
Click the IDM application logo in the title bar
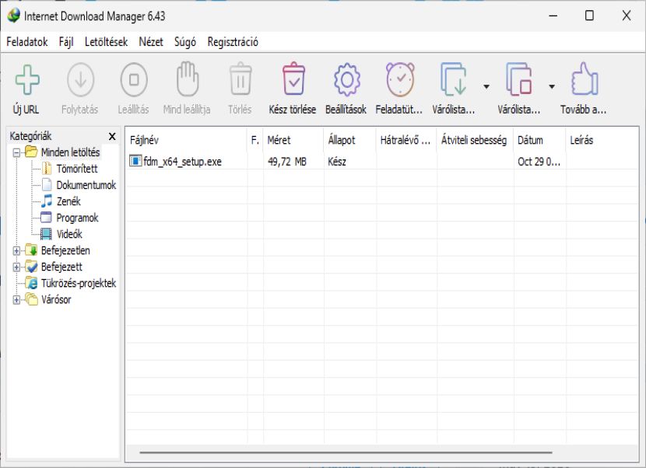tap(13, 16)
